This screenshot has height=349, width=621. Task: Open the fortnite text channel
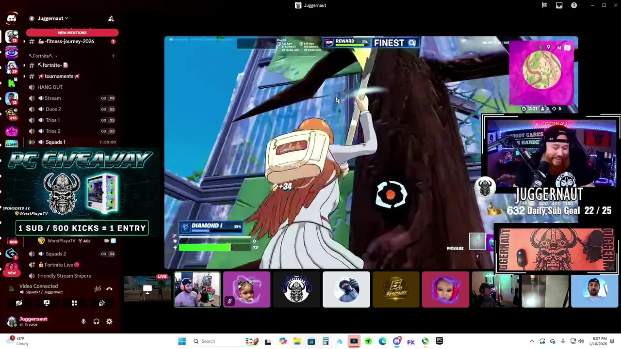click(x=72, y=65)
